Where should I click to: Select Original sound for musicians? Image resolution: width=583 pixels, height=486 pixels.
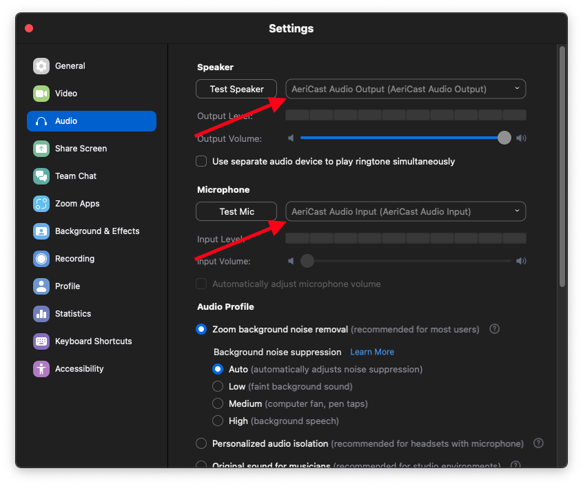pos(201,465)
